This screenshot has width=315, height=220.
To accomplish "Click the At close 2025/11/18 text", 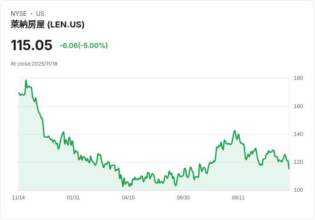I will pos(34,64).
